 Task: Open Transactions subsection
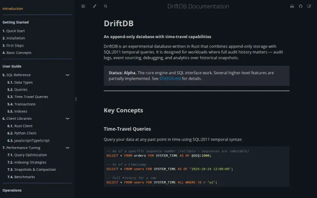click(x=21, y=104)
